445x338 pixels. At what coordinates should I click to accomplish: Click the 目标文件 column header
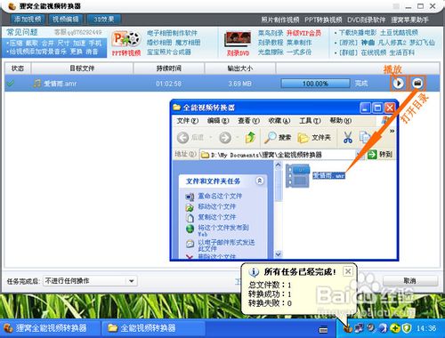[82, 68]
